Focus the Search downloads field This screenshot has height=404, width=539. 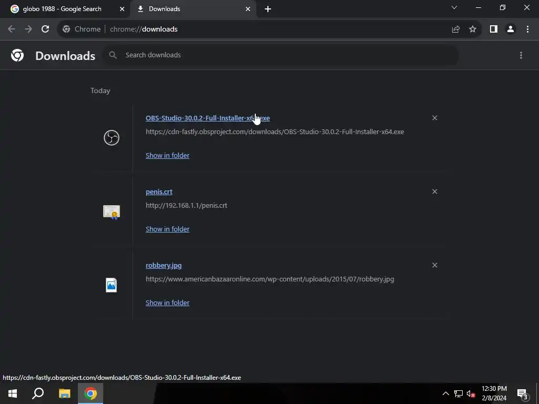[281, 55]
